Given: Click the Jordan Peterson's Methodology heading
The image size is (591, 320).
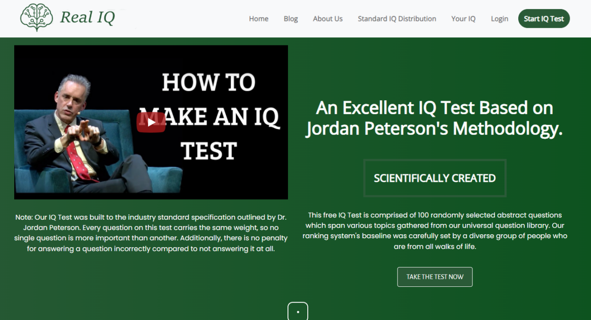Looking at the screenshot, I should [x=434, y=118].
